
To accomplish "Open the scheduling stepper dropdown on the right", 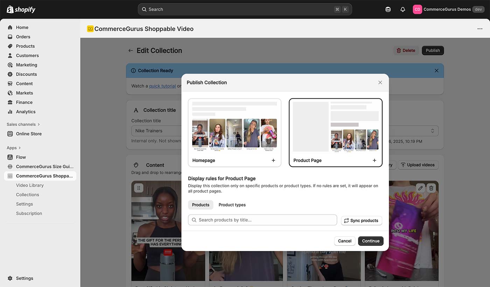I will [433, 130].
